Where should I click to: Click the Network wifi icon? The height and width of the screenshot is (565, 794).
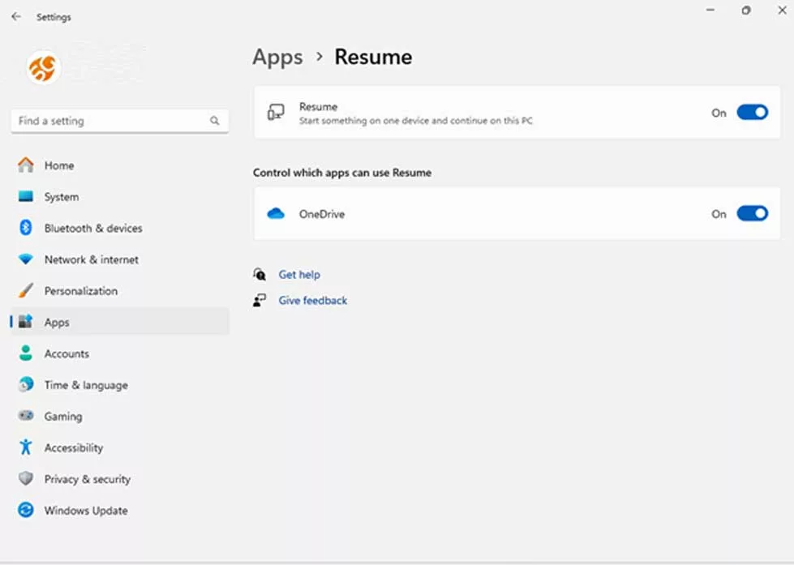(26, 259)
